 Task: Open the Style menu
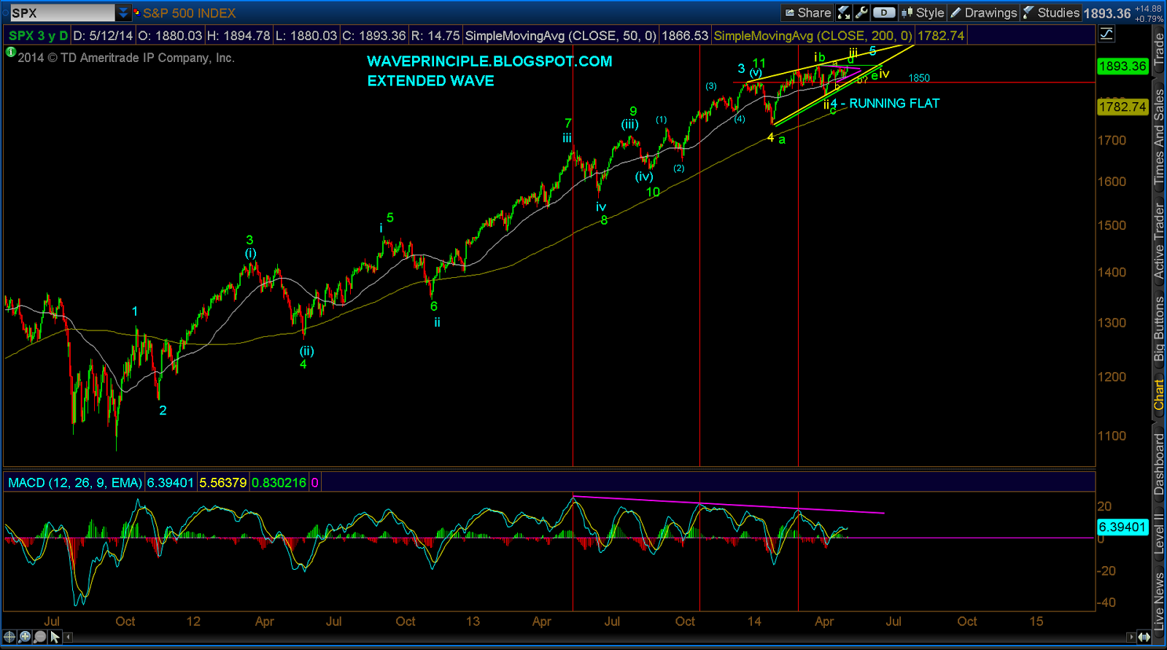pos(923,12)
